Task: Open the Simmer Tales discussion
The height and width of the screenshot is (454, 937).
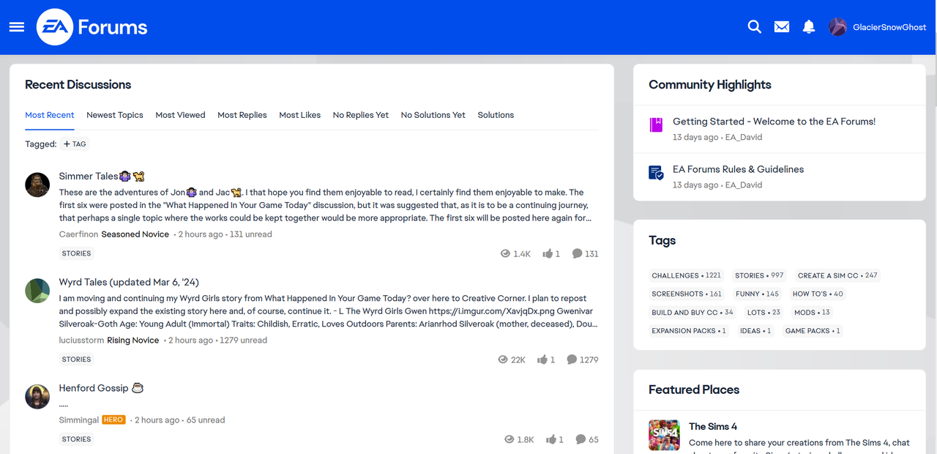Action: [x=102, y=176]
